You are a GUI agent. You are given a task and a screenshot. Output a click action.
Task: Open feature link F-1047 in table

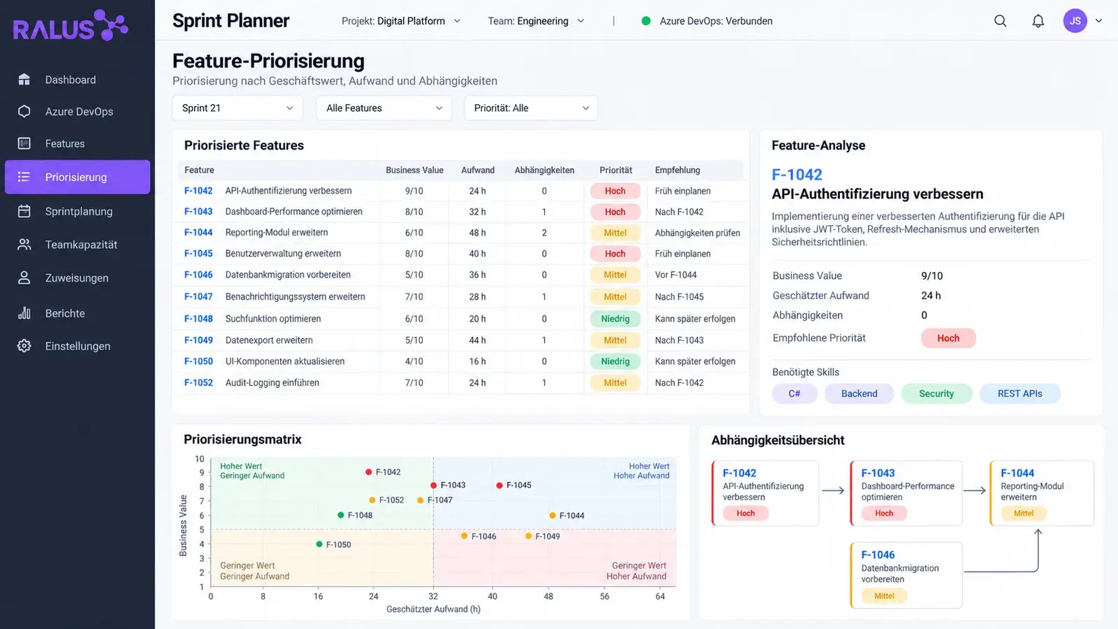198,296
